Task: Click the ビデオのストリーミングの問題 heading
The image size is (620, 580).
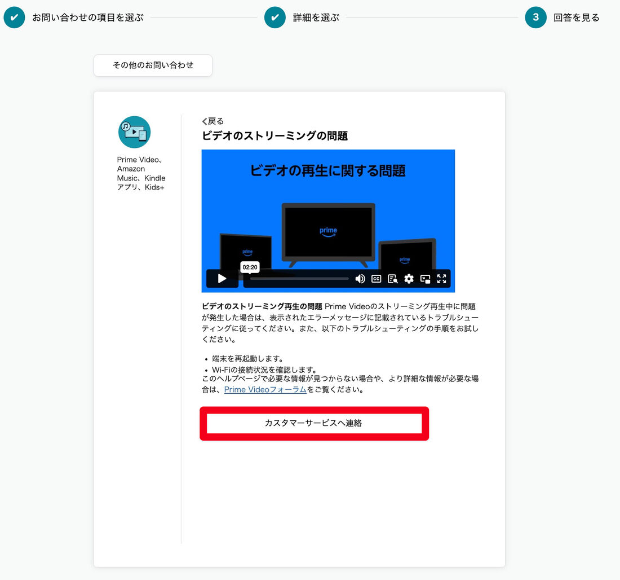Action: tap(275, 136)
